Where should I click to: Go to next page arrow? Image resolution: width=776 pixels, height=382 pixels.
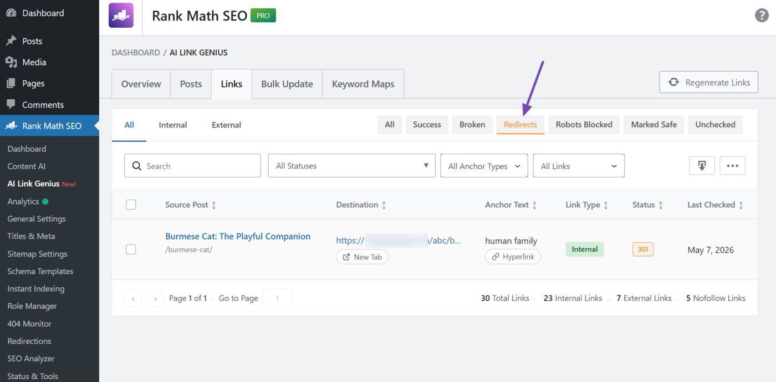pyautogui.click(x=155, y=298)
